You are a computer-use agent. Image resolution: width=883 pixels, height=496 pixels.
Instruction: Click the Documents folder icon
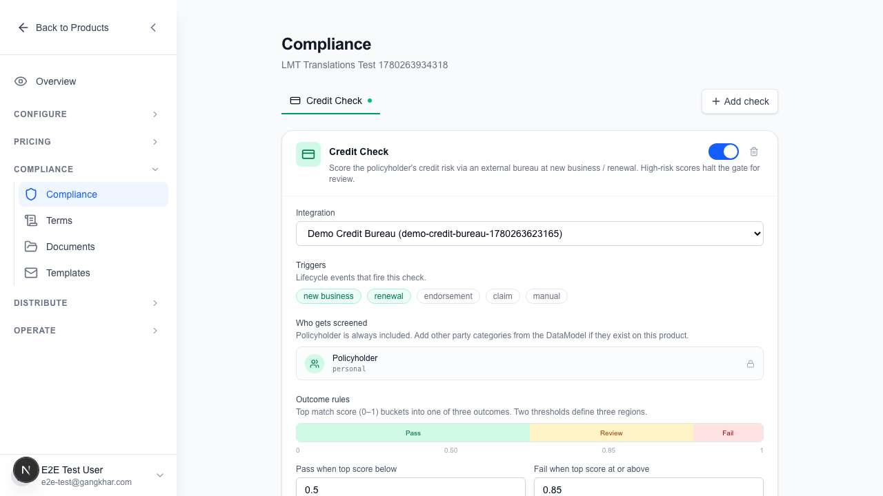tap(31, 247)
